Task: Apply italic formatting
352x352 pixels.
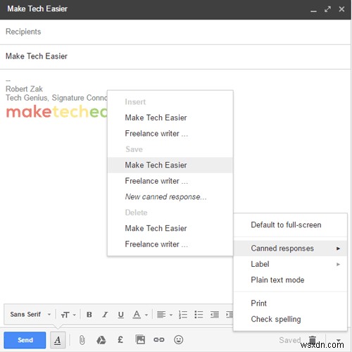Action: point(105,315)
